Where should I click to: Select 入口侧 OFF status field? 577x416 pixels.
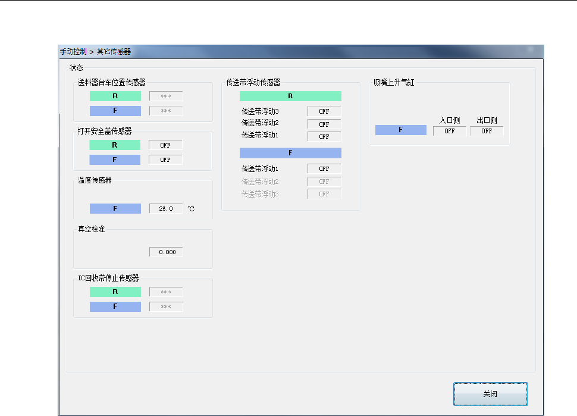pos(450,131)
